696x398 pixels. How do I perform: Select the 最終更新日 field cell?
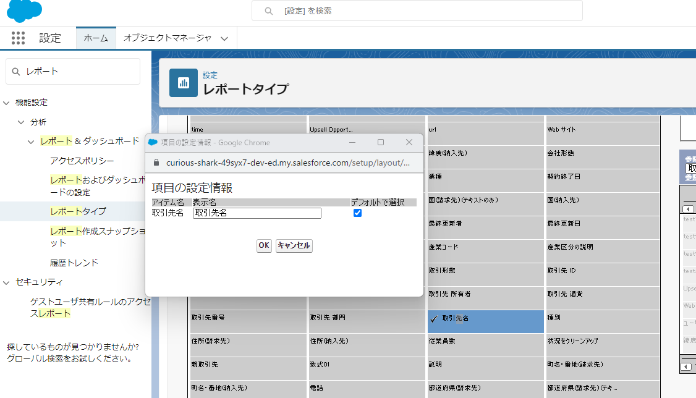coord(602,227)
